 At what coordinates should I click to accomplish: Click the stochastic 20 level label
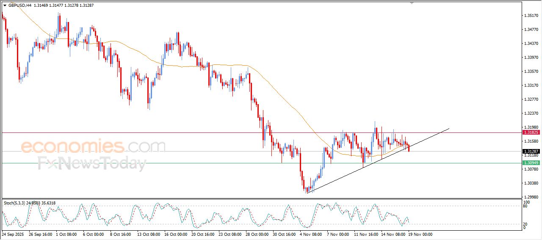(525, 224)
